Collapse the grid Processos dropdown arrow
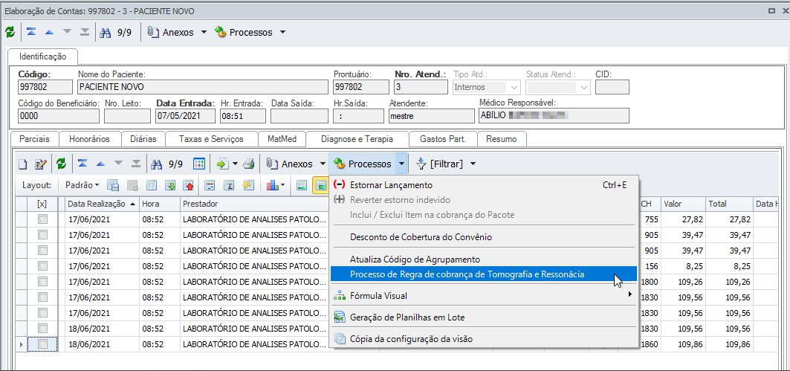This screenshot has height=371, width=790. (x=401, y=164)
